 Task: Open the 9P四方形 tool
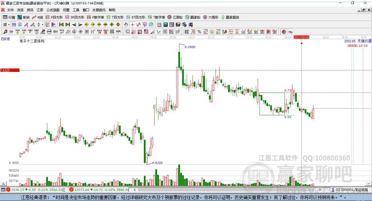click(x=75, y=17)
